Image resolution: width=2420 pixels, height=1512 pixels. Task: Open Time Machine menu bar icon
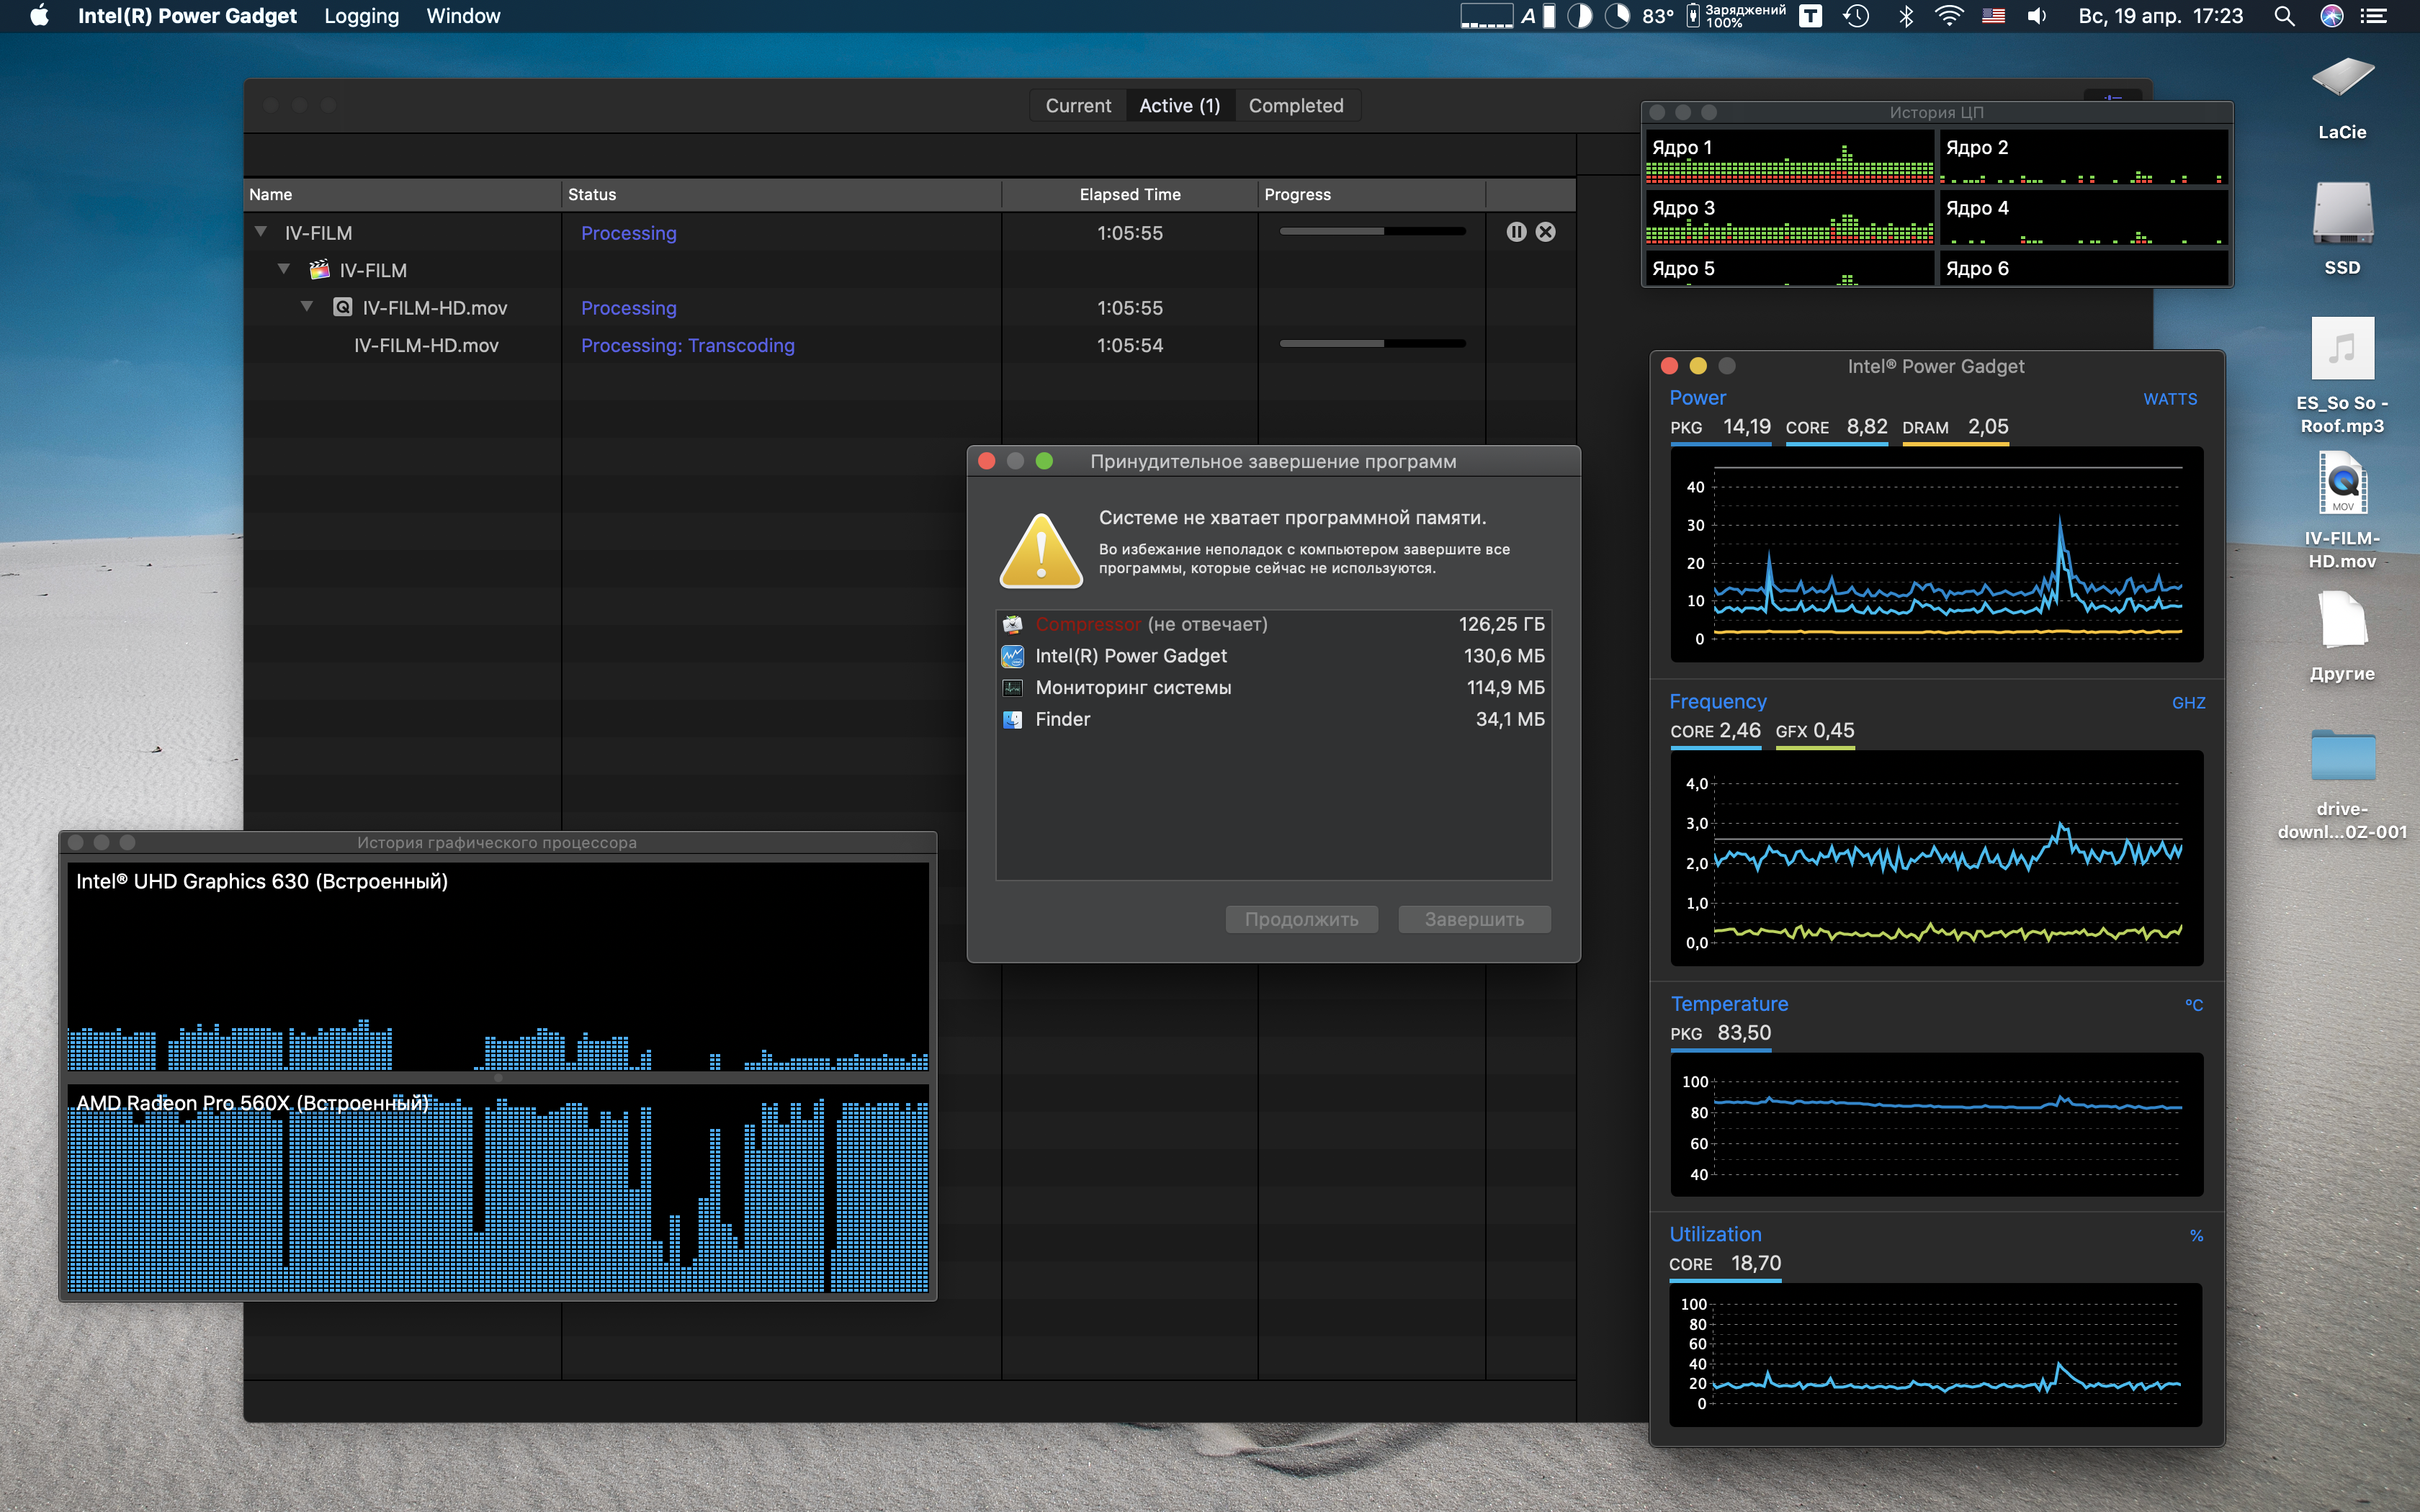pyautogui.click(x=1856, y=16)
